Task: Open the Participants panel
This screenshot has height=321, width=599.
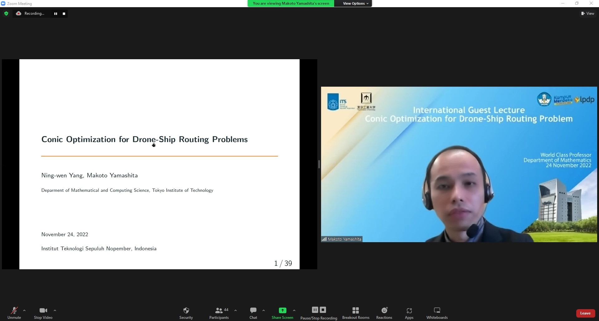Action: [219, 313]
